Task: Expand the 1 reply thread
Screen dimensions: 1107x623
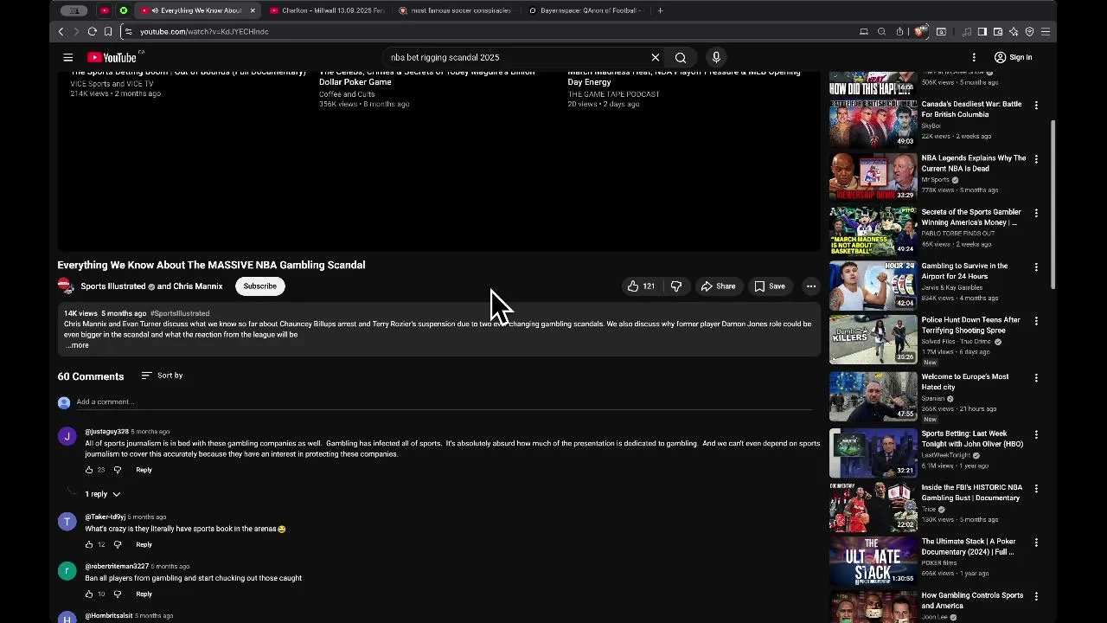Action: (x=103, y=494)
